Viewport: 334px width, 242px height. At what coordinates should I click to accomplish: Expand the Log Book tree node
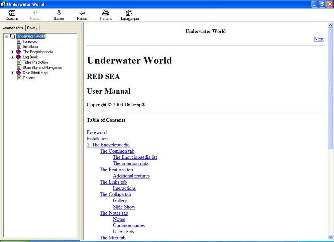(13, 57)
